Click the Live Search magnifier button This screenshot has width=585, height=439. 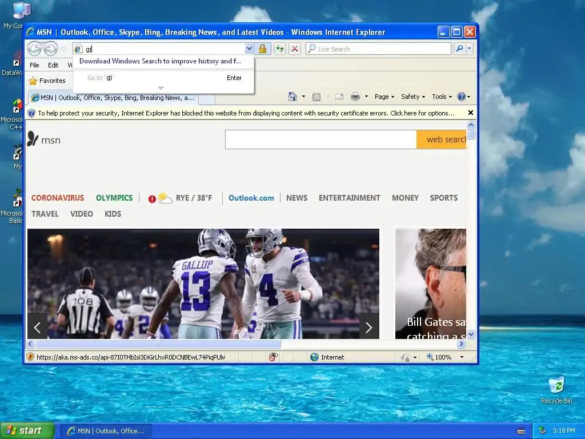(460, 49)
